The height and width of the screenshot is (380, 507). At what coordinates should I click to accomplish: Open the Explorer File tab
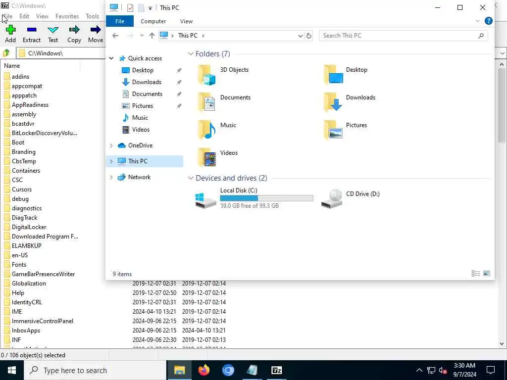120,21
